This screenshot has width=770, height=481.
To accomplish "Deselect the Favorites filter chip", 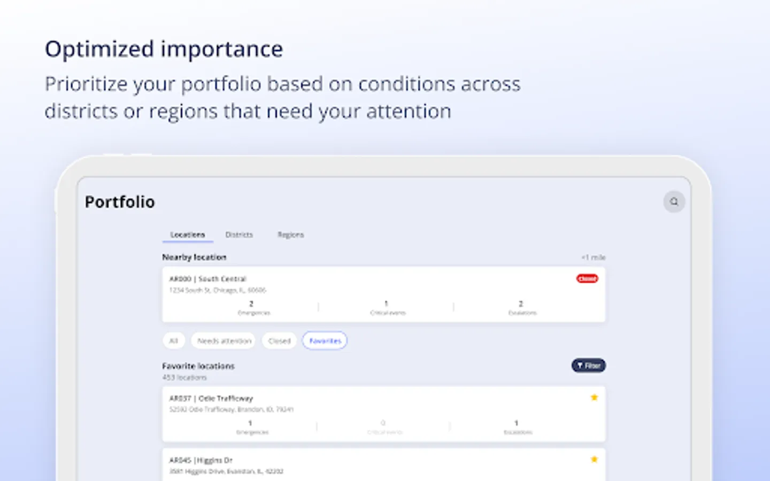I will pyautogui.click(x=325, y=340).
